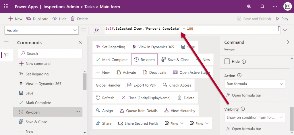This screenshot has height=135, width=294.
Task: Open the Visible property dropdown
Action: [42, 30]
